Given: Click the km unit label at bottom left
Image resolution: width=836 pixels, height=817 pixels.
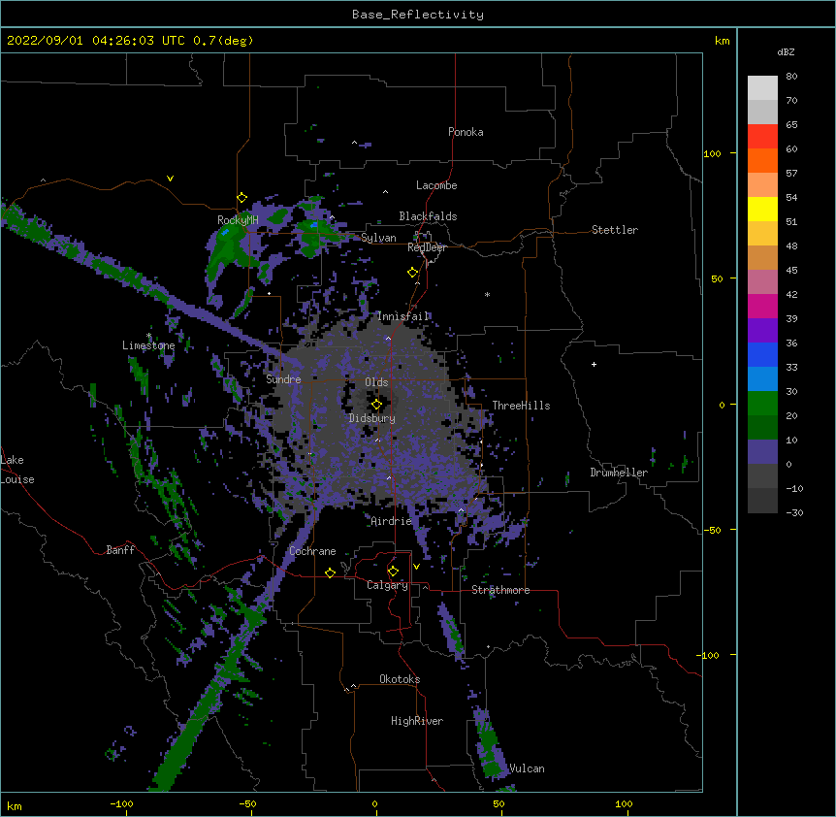Looking at the screenshot, I should coord(15,805).
